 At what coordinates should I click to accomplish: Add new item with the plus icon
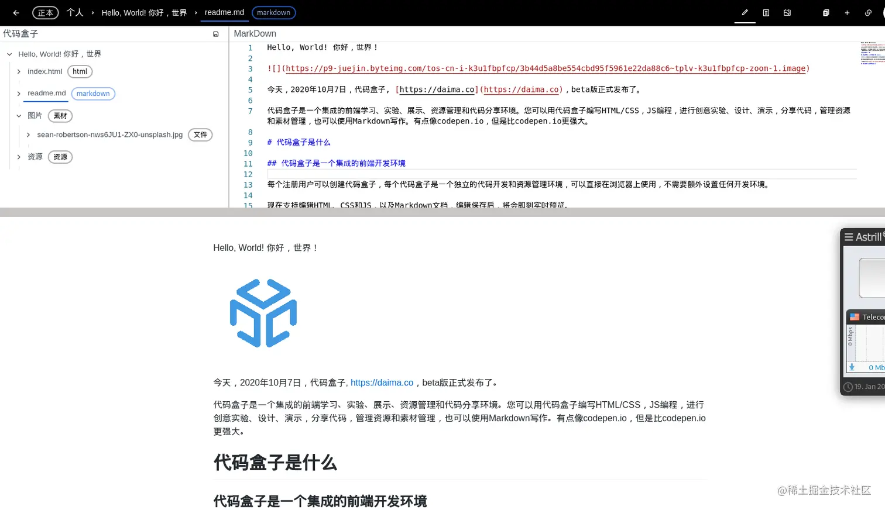[x=847, y=12]
